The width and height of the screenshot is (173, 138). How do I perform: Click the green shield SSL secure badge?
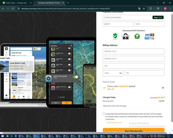point(115,36)
